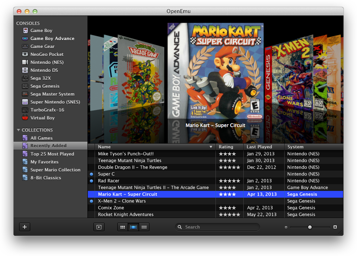Switch to list view mode
The width and height of the screenshot is (357, 256).
pyautogui.click(x=144, y=227)
